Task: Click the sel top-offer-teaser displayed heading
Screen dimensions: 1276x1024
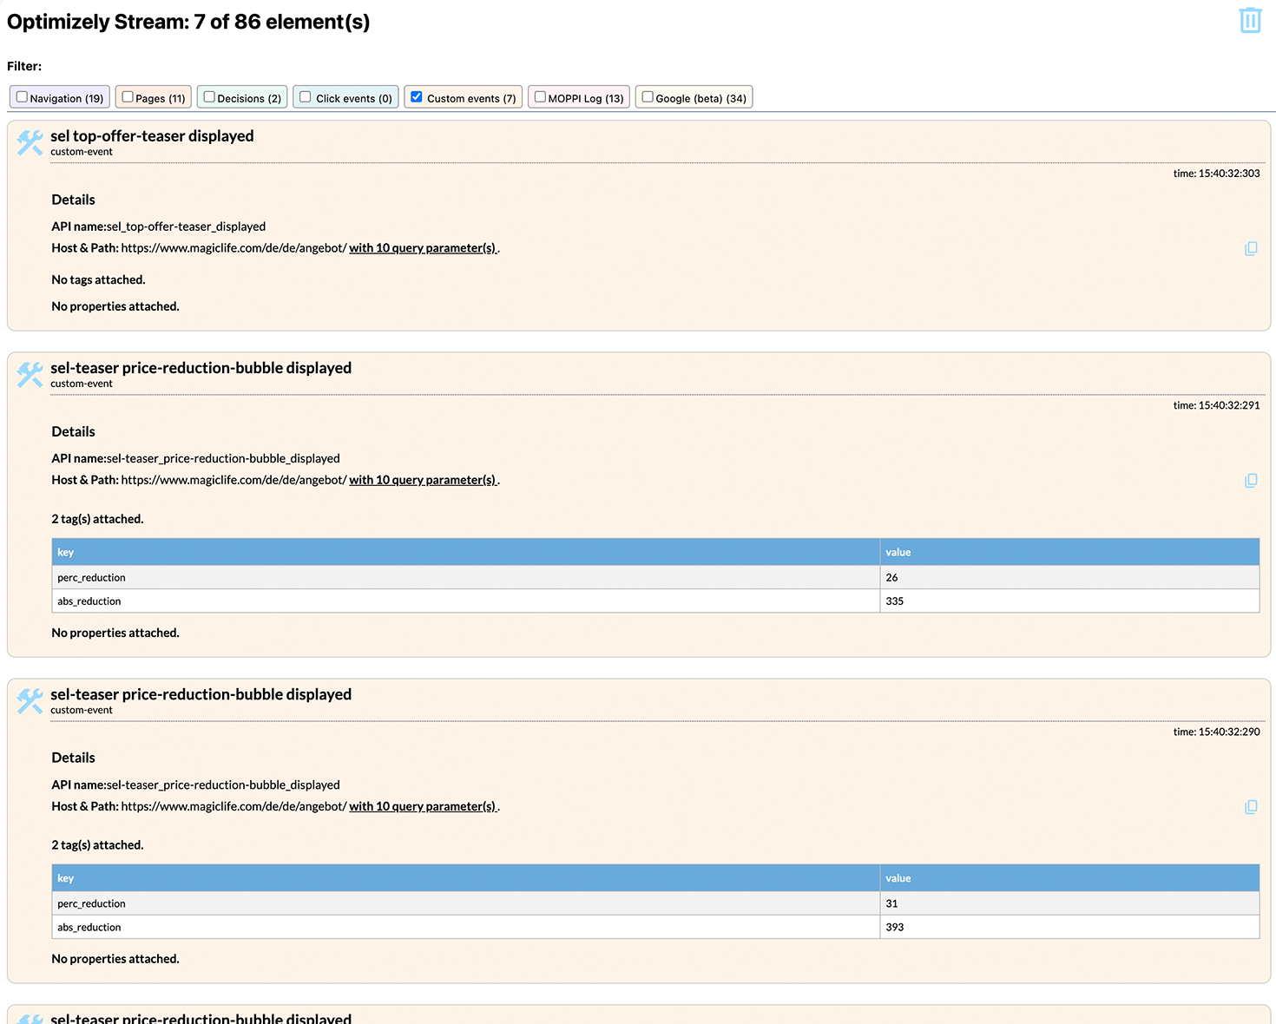Action: pos(152,136)
